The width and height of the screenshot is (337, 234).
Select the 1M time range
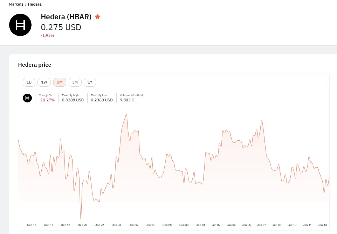60,82
